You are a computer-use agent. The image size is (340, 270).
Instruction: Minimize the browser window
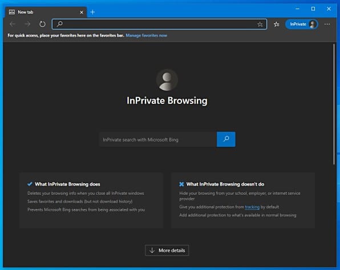pyautogui.click(x=298, y=9)
